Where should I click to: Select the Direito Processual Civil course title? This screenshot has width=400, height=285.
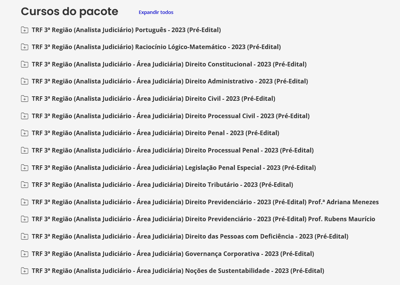tap(171, 116)
